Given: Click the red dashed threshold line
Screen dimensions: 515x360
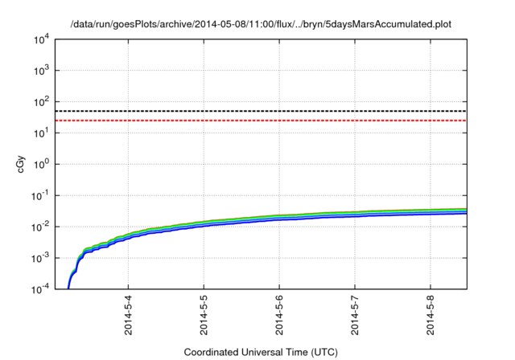Looking at the screenshot, I should coord(261,121).
